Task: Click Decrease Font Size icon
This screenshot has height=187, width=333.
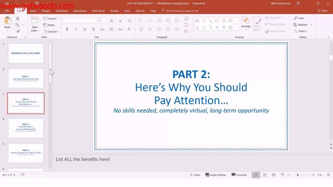Action: pyautogui.click(x=120, y=20)
